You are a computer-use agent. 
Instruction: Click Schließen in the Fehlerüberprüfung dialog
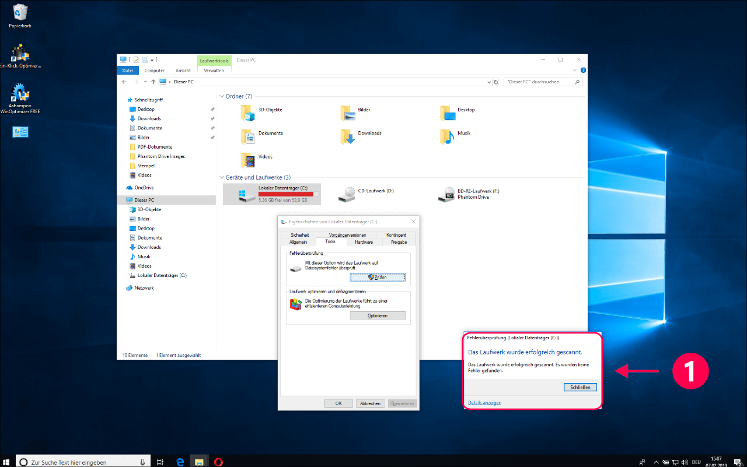coord(581,387)
